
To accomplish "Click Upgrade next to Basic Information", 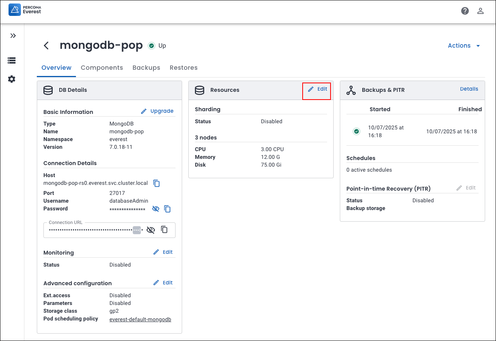I will (x=157, y=111).
